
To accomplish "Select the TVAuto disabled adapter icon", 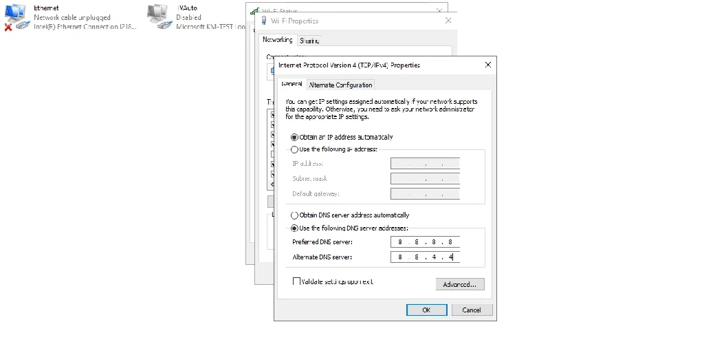I will 159,17.
